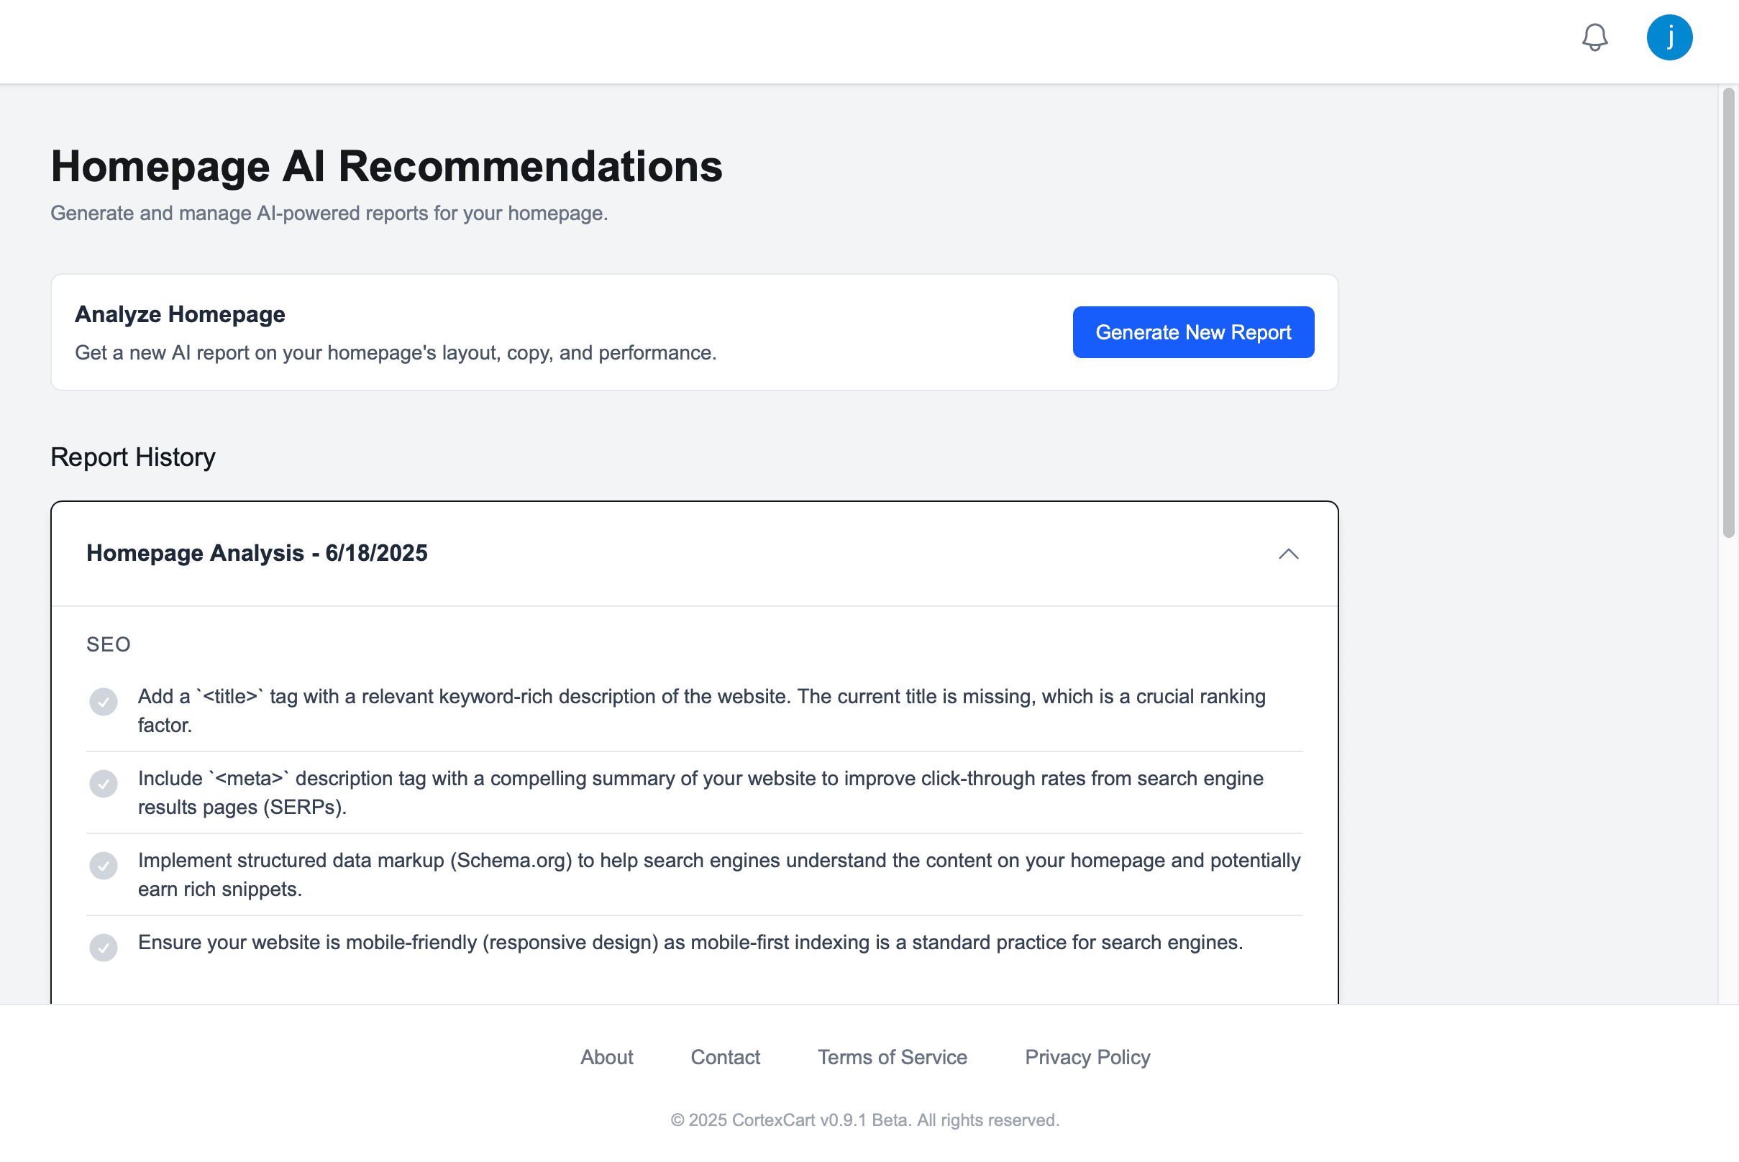Click the CortexCart copyright footer text
Screen dimensions: 1739x1162
(864, 1120)
